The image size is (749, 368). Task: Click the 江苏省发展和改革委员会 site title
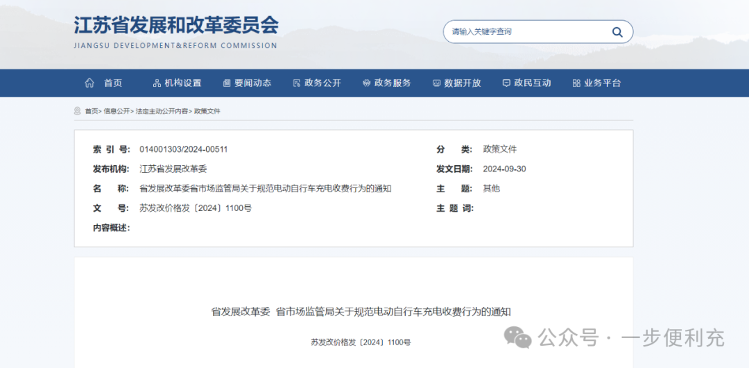coord(176,26)
